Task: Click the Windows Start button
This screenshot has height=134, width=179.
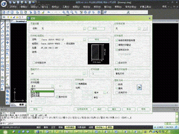Action: pos(5,132)
